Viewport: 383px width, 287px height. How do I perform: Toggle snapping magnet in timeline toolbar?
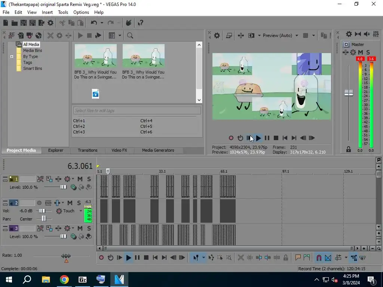[319, 257]
